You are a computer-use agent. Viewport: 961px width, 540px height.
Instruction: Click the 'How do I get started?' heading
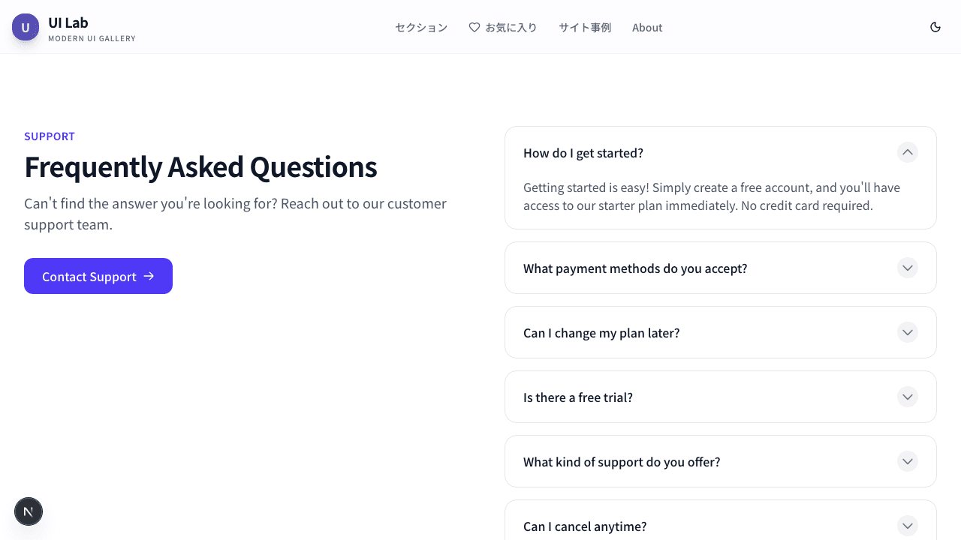pos(583,153)
